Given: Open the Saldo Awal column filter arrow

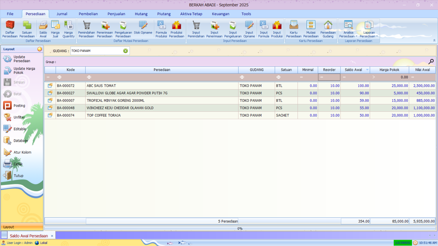Looking at the screenshot, I should 367,70.
